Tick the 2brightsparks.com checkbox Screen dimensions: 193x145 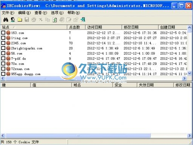point(3,48)
